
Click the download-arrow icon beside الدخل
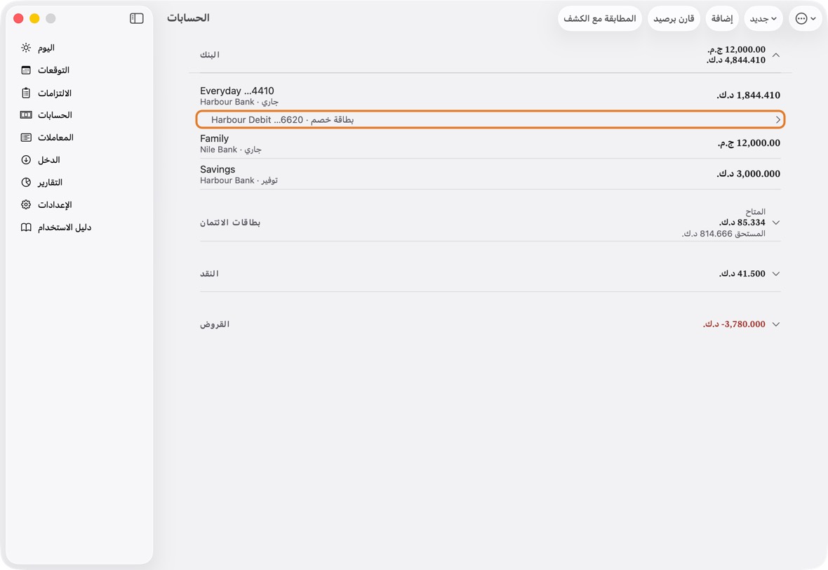[x=26, y=160]
